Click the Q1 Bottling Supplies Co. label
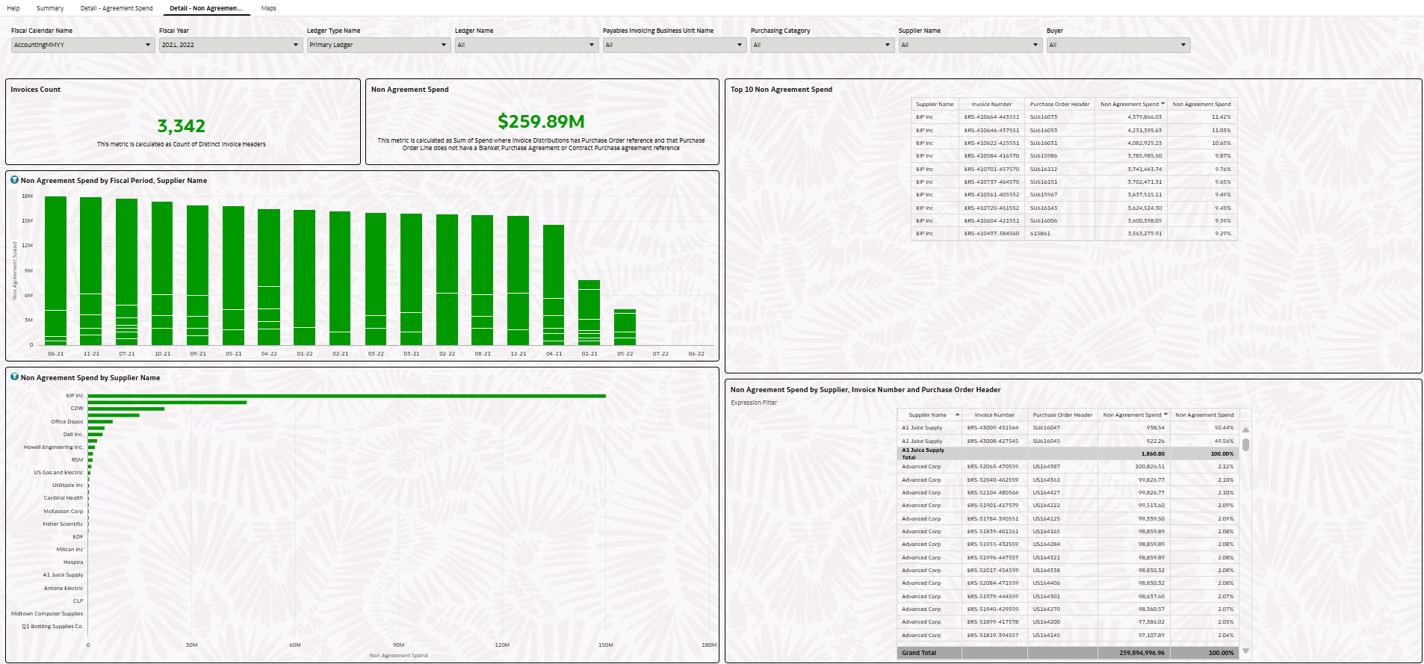1424x664 pixels. coord(52,627)
